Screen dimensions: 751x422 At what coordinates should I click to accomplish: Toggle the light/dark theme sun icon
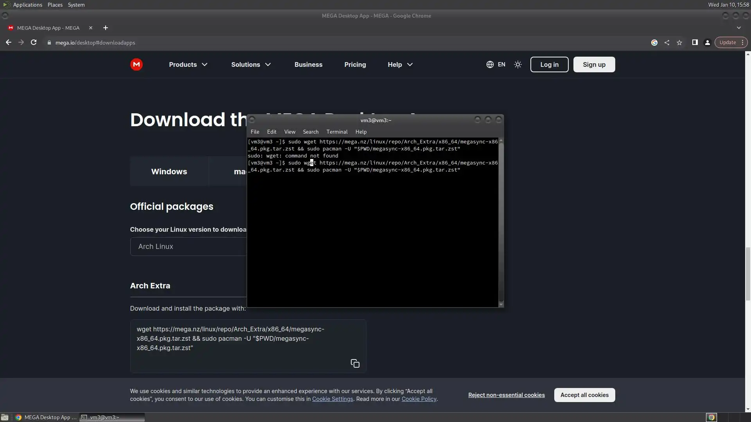pyautogui.click(x=518, y=64)
